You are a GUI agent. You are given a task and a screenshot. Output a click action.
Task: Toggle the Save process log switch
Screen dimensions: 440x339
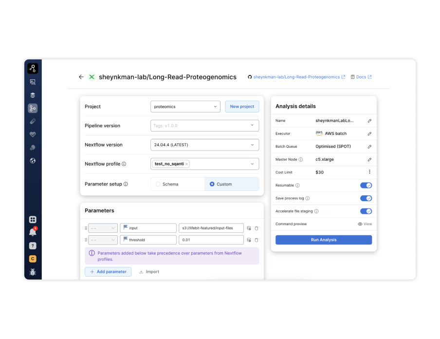[x=366, y=198]
